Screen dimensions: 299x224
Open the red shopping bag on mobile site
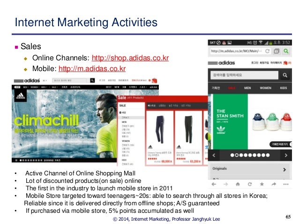click(285, 63)
